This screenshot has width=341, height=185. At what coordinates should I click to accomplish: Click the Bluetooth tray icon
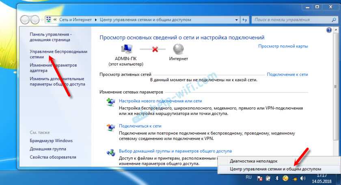pyautogui.click(x=277, y=178)
